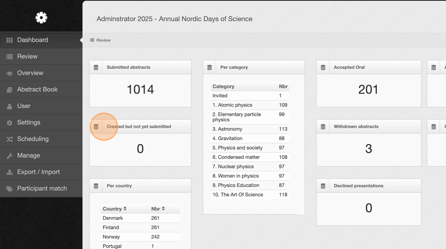Select '5. Physics and society' row

(250, 148)
